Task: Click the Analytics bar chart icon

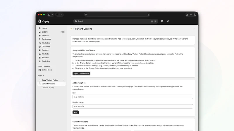Action: tap(39, 61)
